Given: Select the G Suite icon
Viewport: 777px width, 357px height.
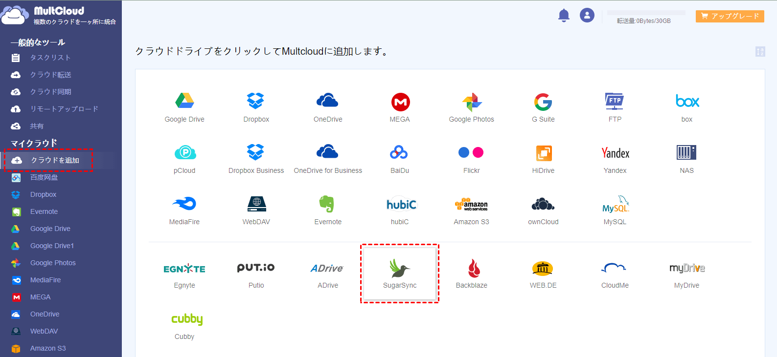Looking at the screenshot, I should (x=543, y=107).
